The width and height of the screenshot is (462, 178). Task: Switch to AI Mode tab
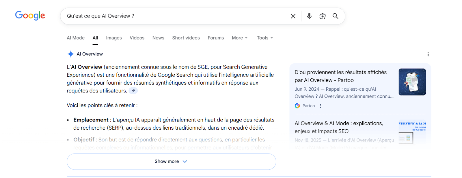point(76,38)
